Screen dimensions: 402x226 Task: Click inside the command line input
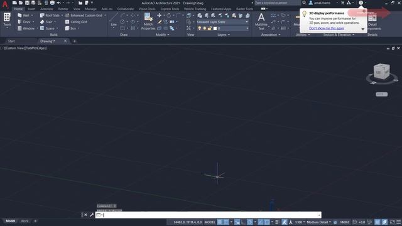(208, 215)
